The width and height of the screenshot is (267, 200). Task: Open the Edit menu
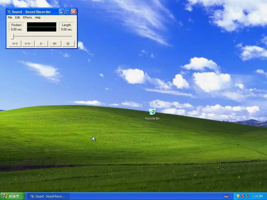pyautogui.click(x=17, y=17)
